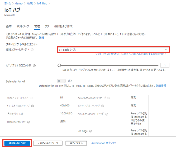Click the Microsoft publisher label
Image resolution: width=176 pixels, height=148 pixels.
(9, 15)
